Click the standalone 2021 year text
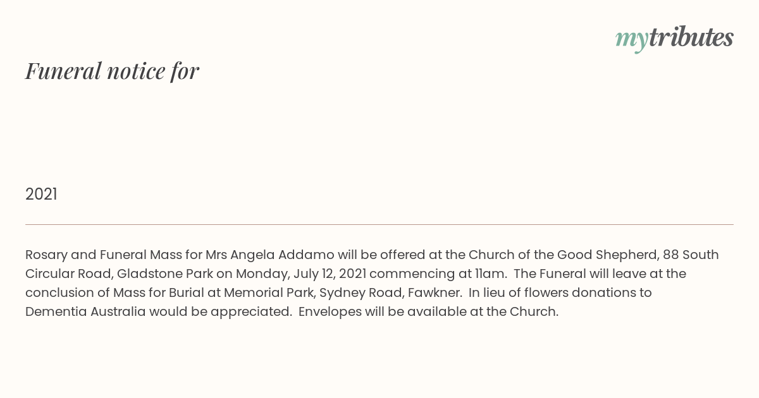The height and width of the screenshot is (398, 759). coord(41,195)
